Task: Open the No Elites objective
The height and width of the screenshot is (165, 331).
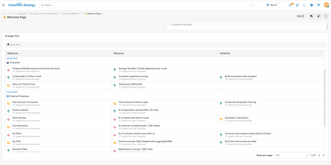Action: (17, 134)
